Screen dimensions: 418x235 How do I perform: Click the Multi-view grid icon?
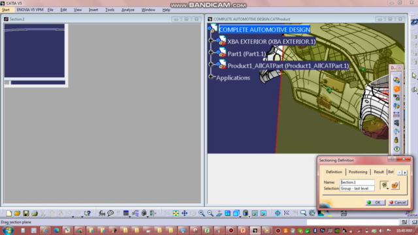tap(227, 213)
